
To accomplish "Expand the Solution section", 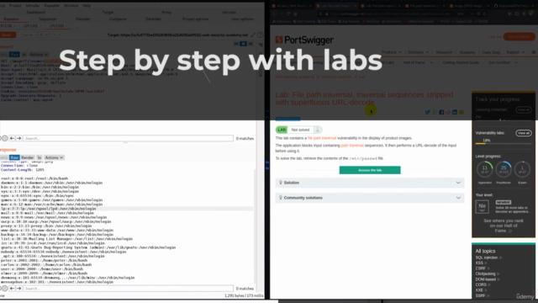I will [x=370, y=183].
